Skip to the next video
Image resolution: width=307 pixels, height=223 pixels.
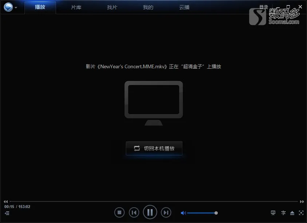[166, 212]
